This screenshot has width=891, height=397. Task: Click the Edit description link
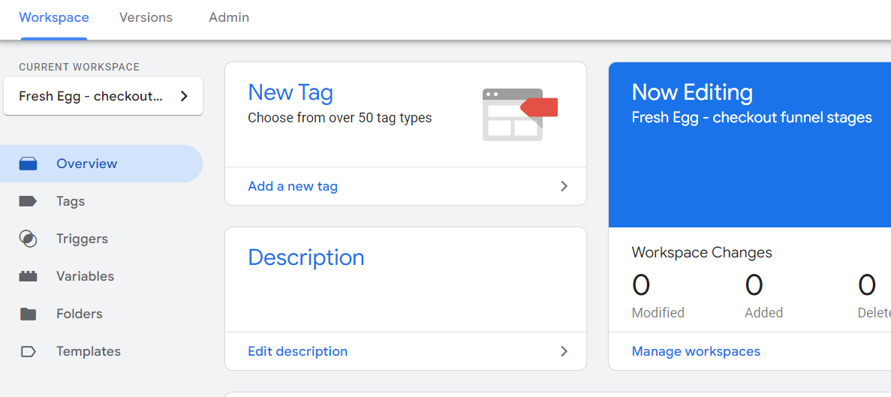tap(298, 351)
